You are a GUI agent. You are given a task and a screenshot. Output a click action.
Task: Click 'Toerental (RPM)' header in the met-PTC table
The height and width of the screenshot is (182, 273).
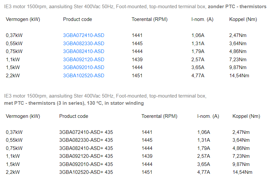[159, 116]
